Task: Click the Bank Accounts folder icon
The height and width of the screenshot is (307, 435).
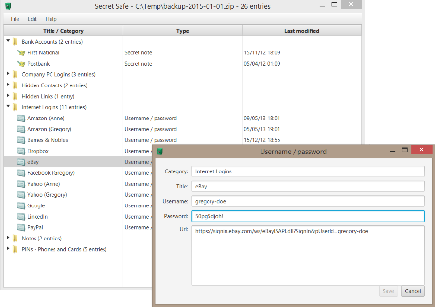Action: point(15,42)
